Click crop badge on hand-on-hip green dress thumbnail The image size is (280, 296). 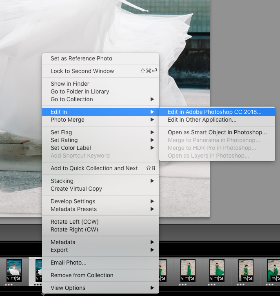coord(187,278)
